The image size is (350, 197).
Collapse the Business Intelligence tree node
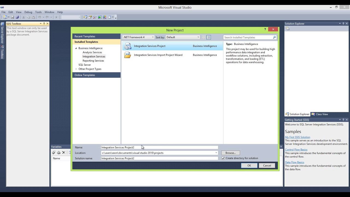(x=76, y=48)
